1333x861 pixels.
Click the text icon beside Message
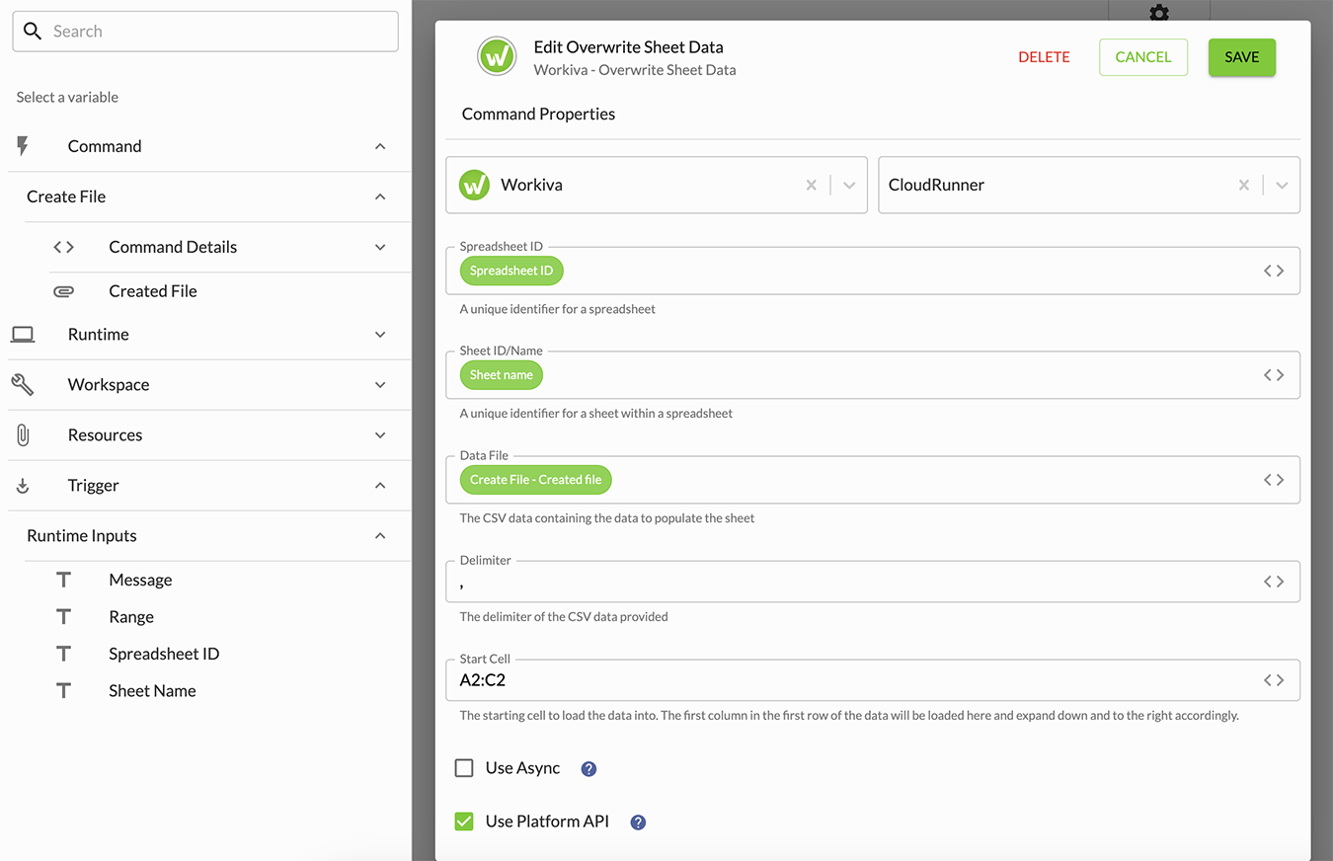tap(63, 580)
